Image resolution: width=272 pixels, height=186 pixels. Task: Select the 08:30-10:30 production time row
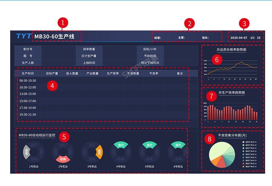[x=28, y=80]
